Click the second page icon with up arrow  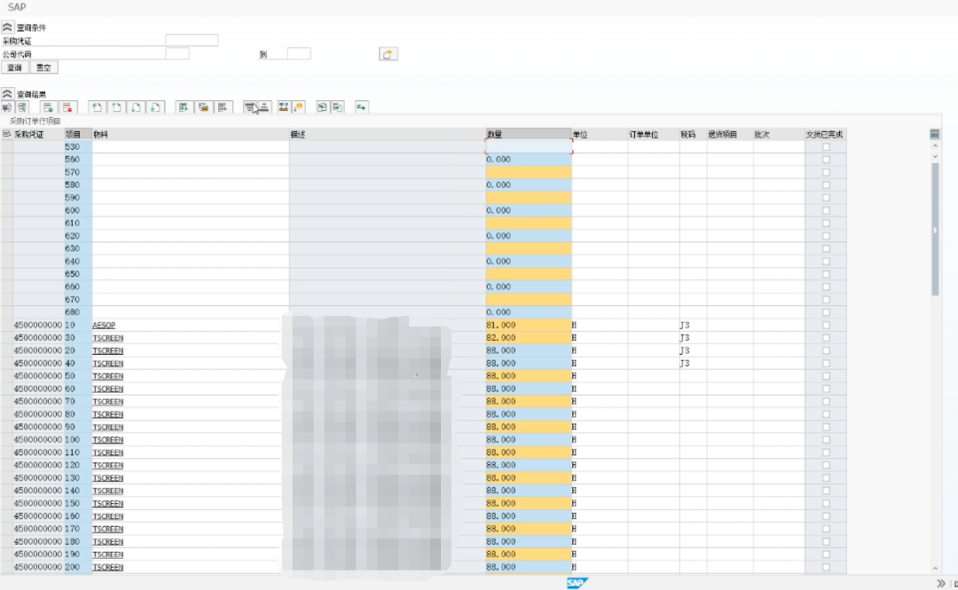coord(116,107)
